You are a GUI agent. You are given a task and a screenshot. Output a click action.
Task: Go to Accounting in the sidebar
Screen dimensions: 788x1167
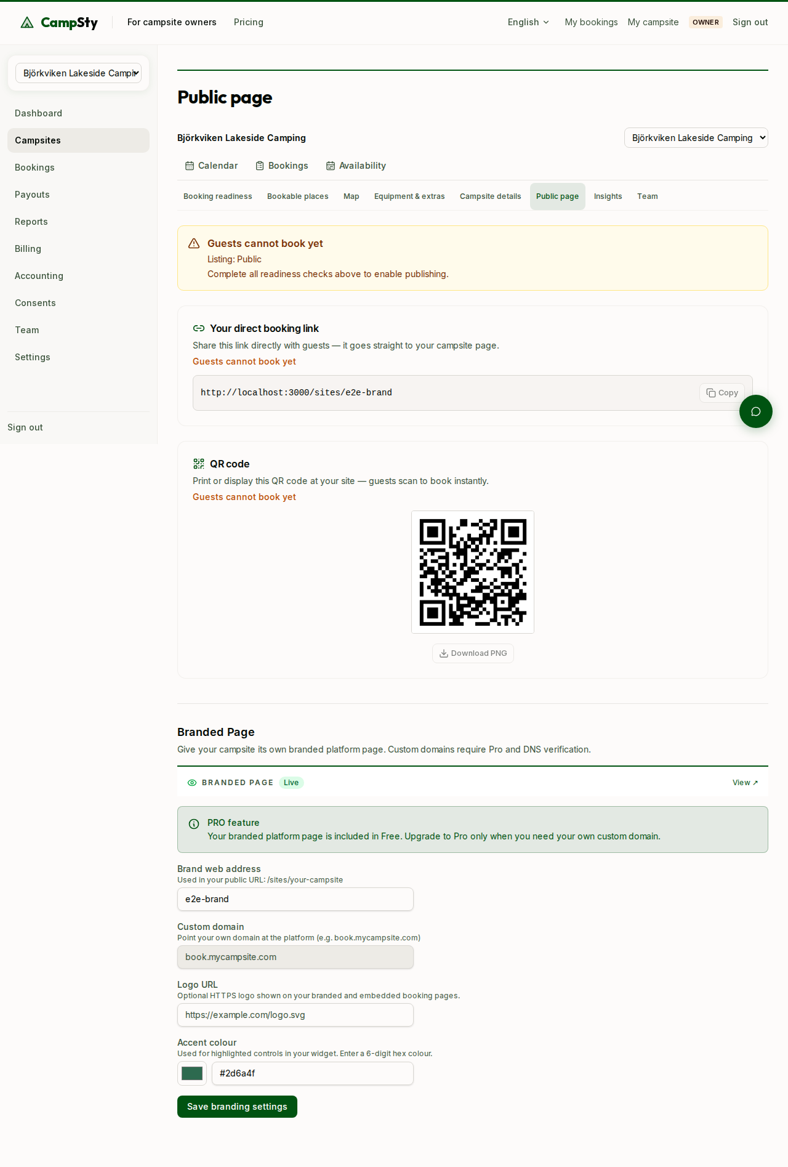78,276
